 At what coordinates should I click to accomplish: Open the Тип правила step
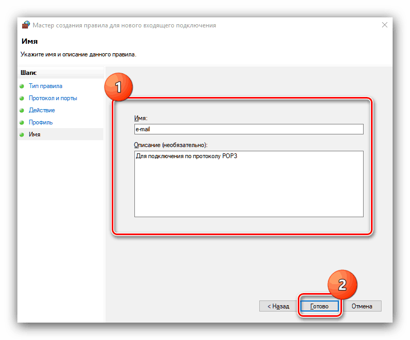pyautogui.click(x=45, y=86)
